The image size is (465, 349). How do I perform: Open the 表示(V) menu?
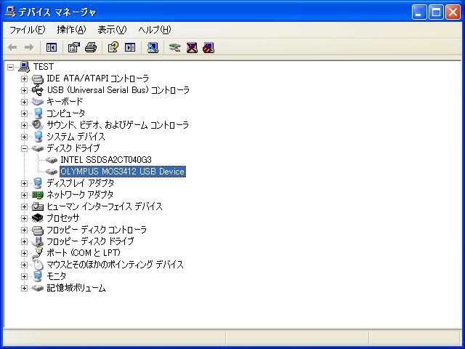point(112,29)
